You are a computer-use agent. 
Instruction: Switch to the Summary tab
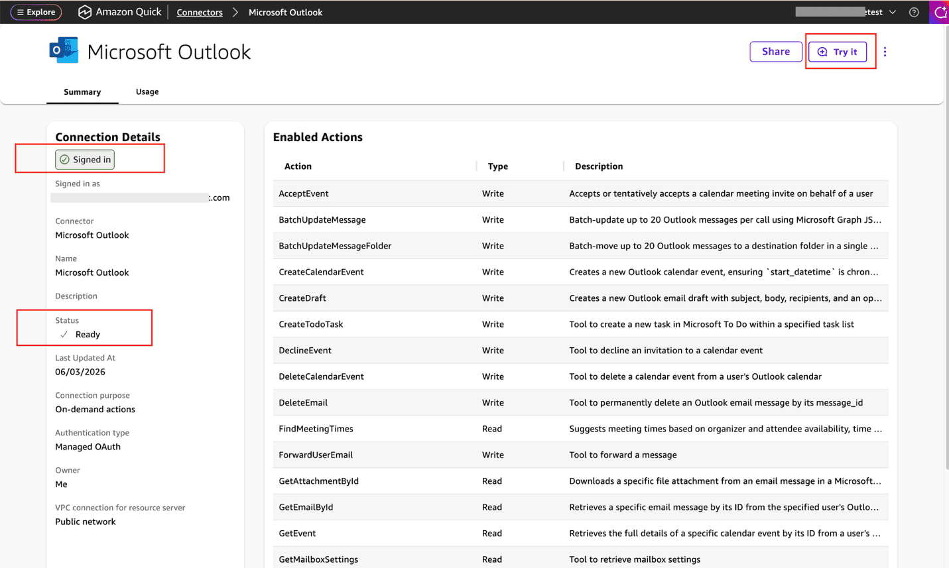(82, 92)
